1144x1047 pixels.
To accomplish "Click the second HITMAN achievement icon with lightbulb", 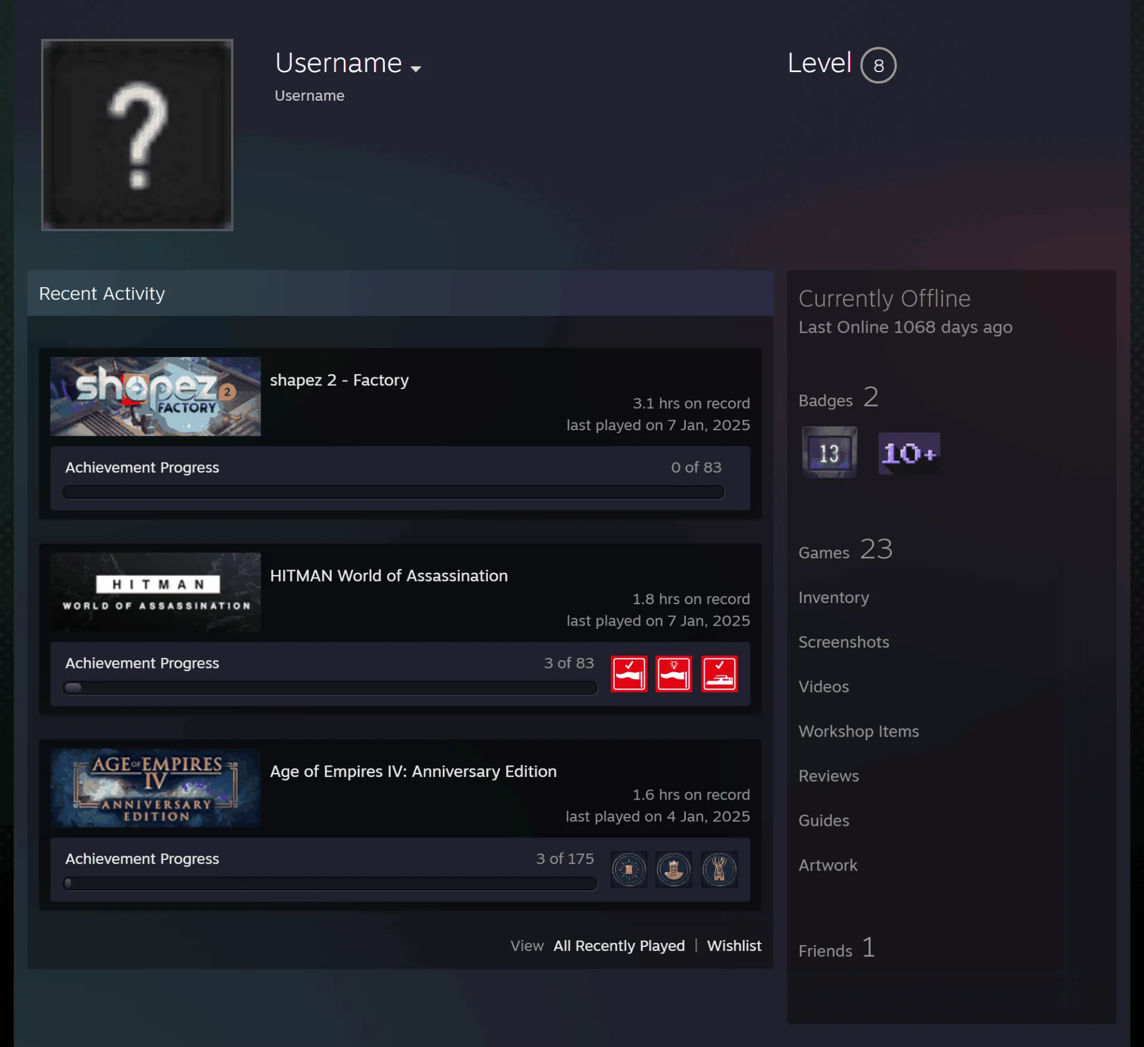I will [x=674, y=674].
